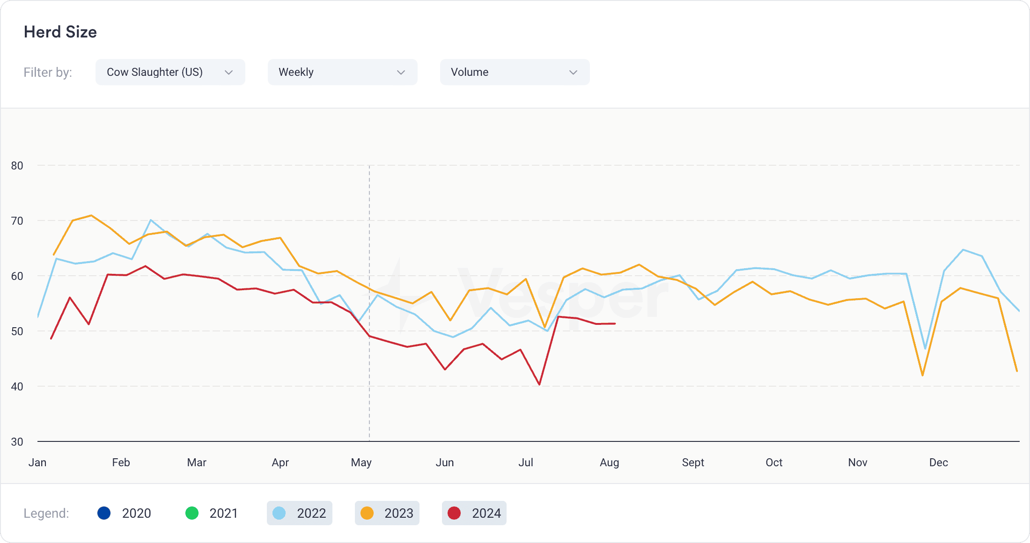This screenshot has height=543, width=1030.
Task: Click the Jan label on x-axis
Action: [x=37, y=462]
